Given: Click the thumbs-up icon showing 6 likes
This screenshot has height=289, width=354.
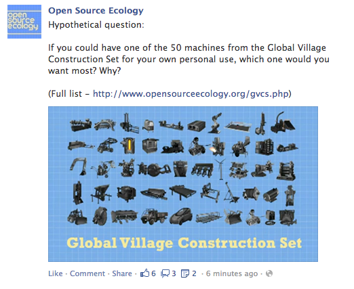Looking at the screenshot, I should [145, 273].
